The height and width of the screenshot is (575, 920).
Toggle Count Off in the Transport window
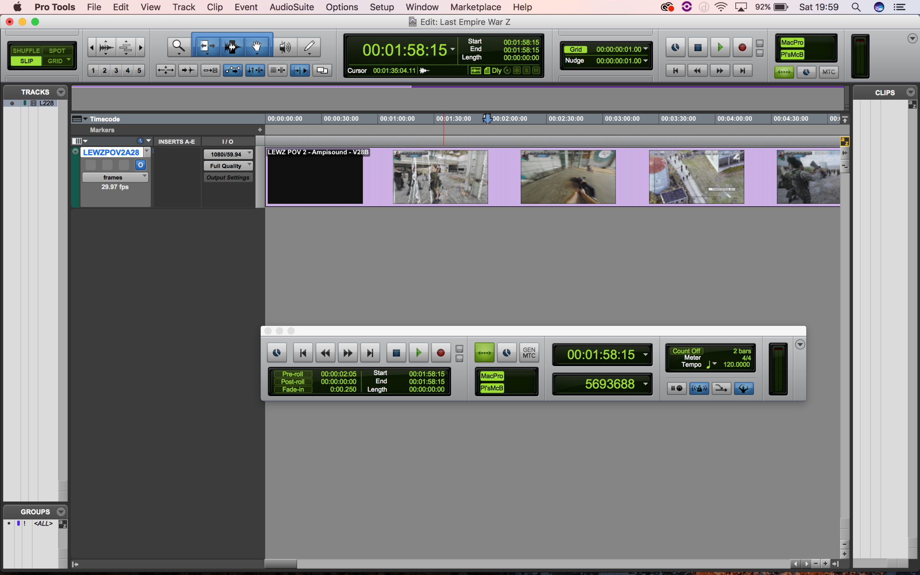pos(686,351)
